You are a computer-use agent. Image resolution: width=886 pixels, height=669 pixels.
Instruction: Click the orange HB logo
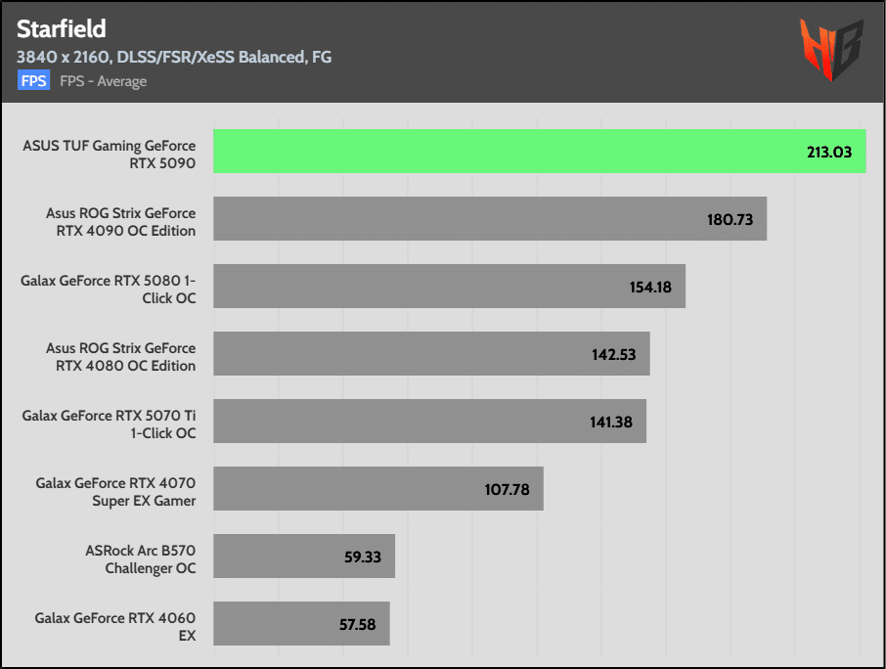click(831, 50)
